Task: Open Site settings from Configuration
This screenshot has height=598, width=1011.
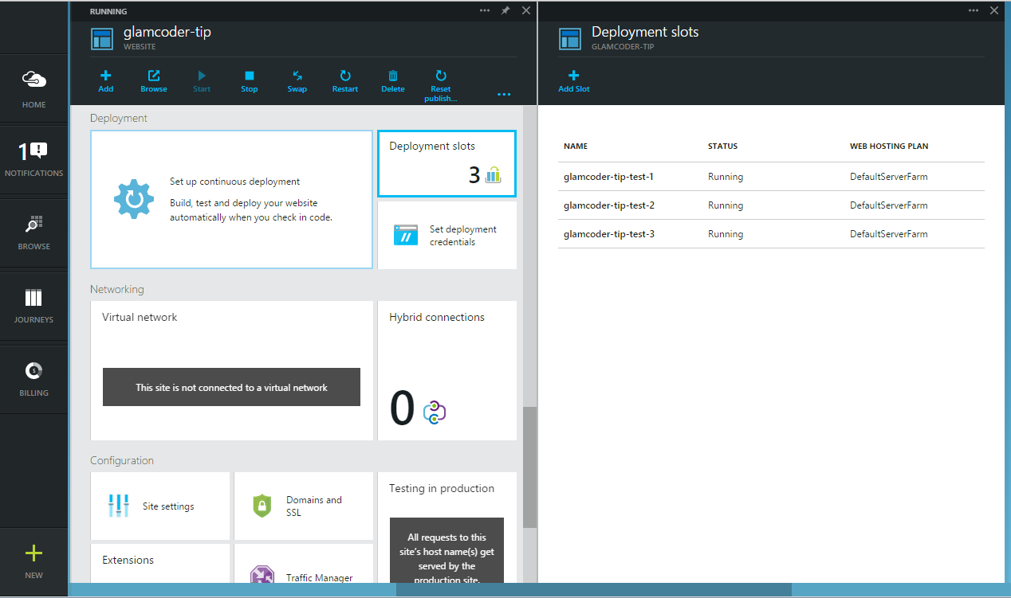Action: [x=159, y=506]
